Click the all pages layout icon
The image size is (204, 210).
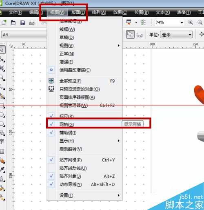pyautogui.click(x=130, y=35)
